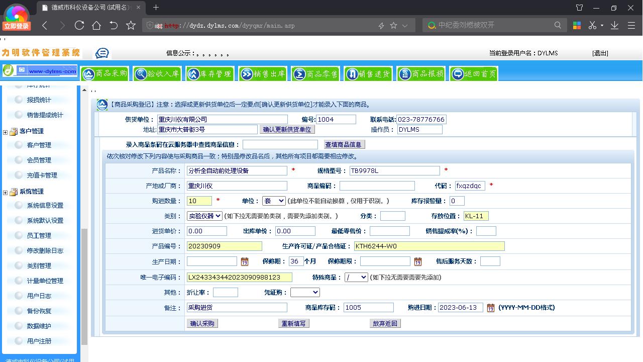Open the 商品零售 module
Screen dimensions: 643x362
point(315,73)
